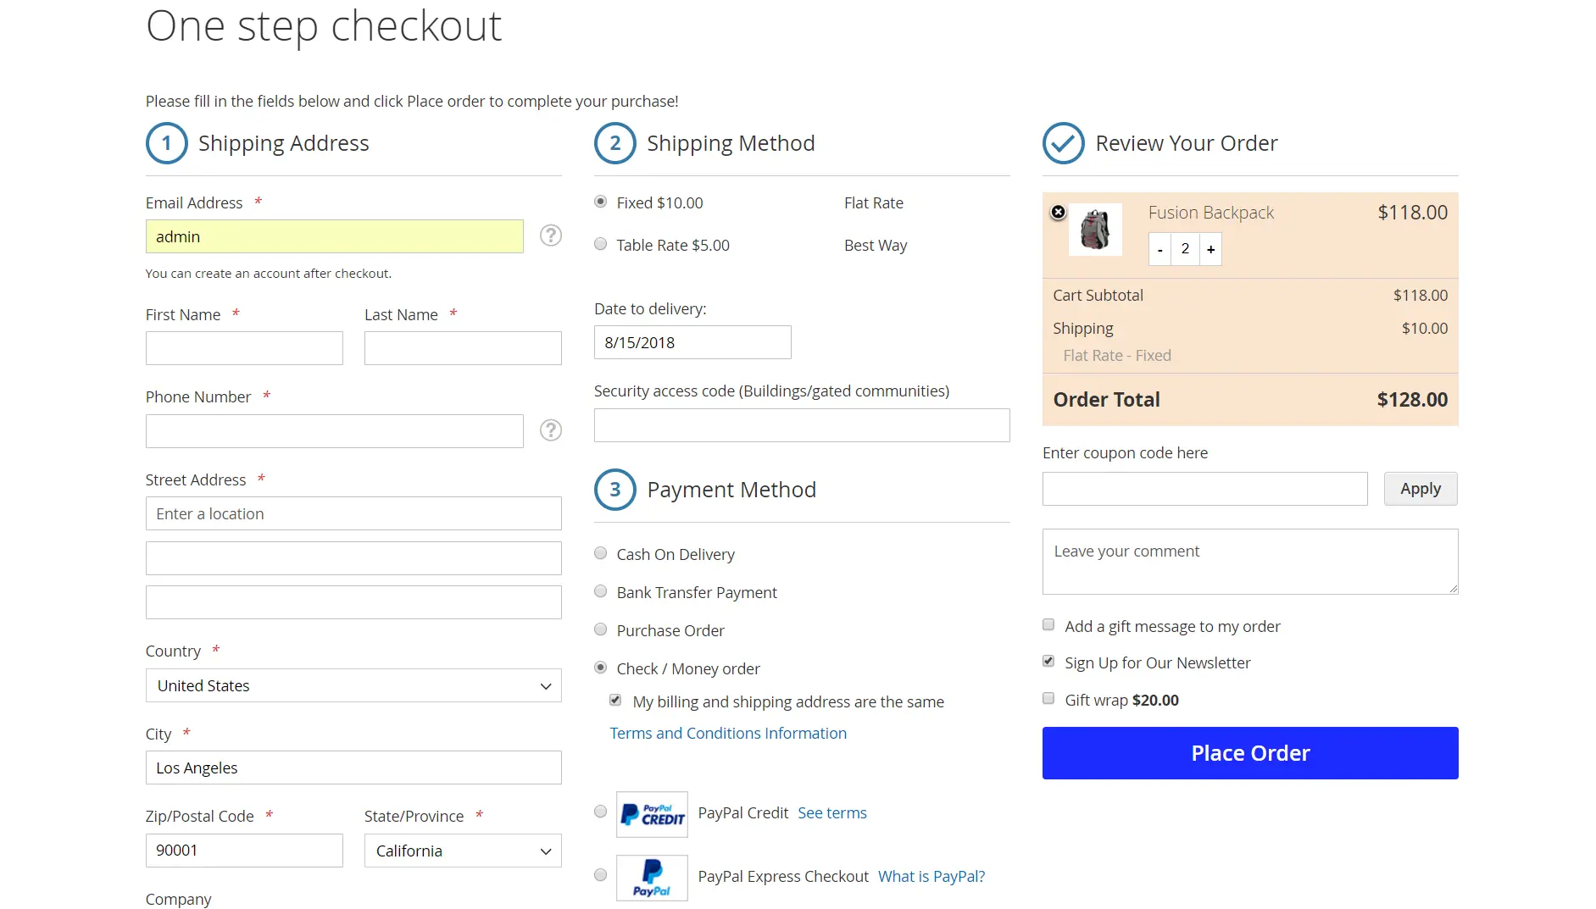1596x909 pixels.
Task: Click the Fusion Backpack product thumbnail
Action: pos(1095,230)
